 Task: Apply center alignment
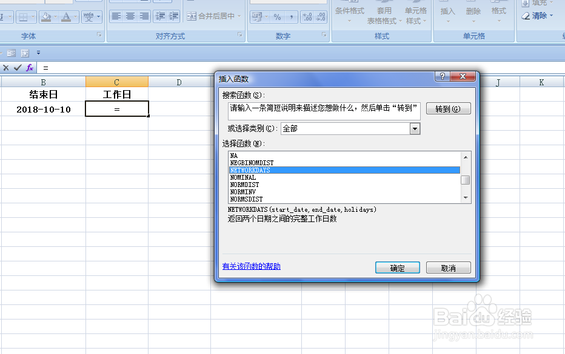(131, 16)
